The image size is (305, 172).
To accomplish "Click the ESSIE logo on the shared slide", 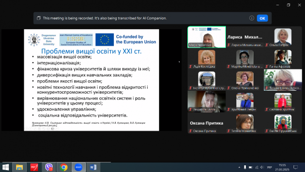I will pos(76,40).
